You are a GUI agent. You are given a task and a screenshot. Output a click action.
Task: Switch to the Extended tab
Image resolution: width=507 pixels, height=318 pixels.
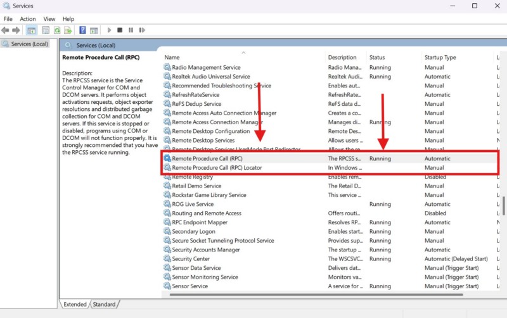(x=75, y=305)
